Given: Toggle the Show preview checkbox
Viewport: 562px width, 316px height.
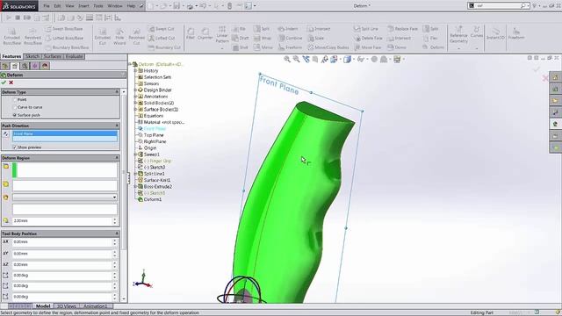Looking at the screenshot, I should click(15, 147).
